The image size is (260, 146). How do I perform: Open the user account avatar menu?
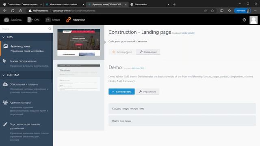point(253,20)
